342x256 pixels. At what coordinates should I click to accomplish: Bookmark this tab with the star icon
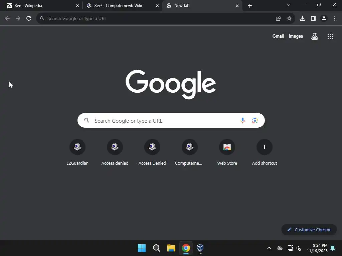coord(289,19)
